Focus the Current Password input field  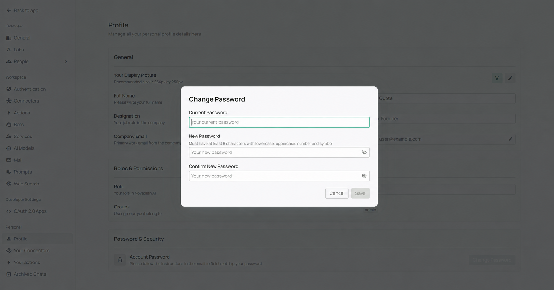point(279,122)
